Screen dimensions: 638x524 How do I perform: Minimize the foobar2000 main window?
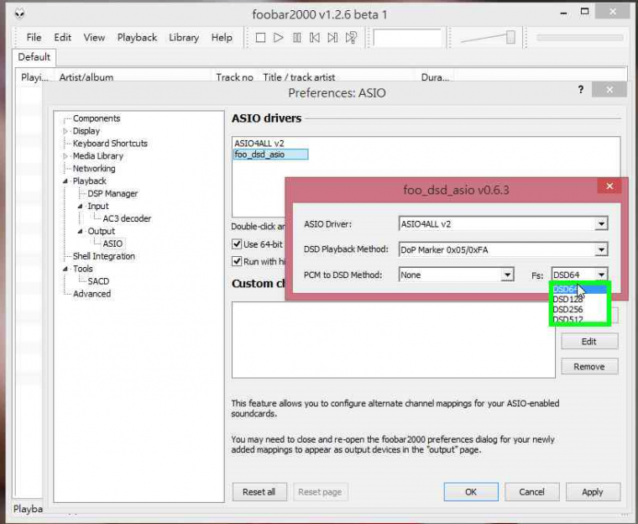(x=563, y=13)
